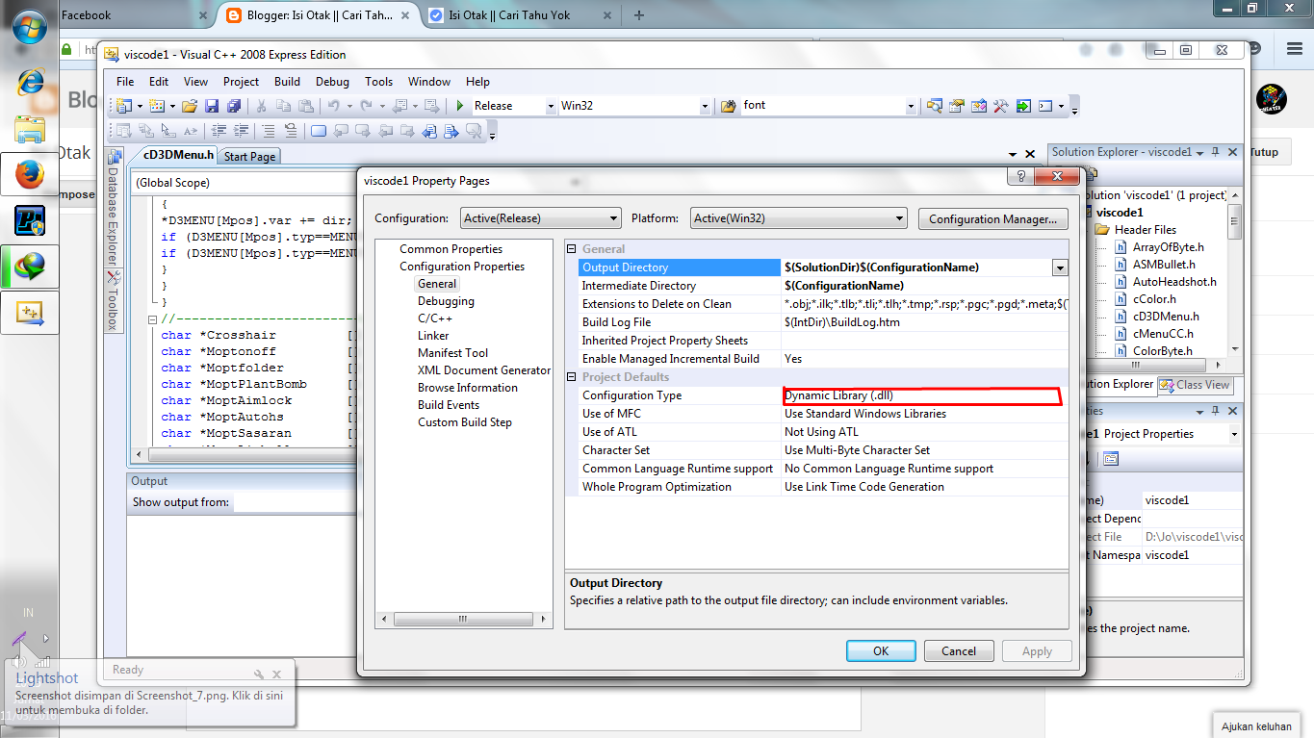This screenshot has height=738, width=1314.
Task: Click the Cancel button in Property Pages
Action: 959,651
